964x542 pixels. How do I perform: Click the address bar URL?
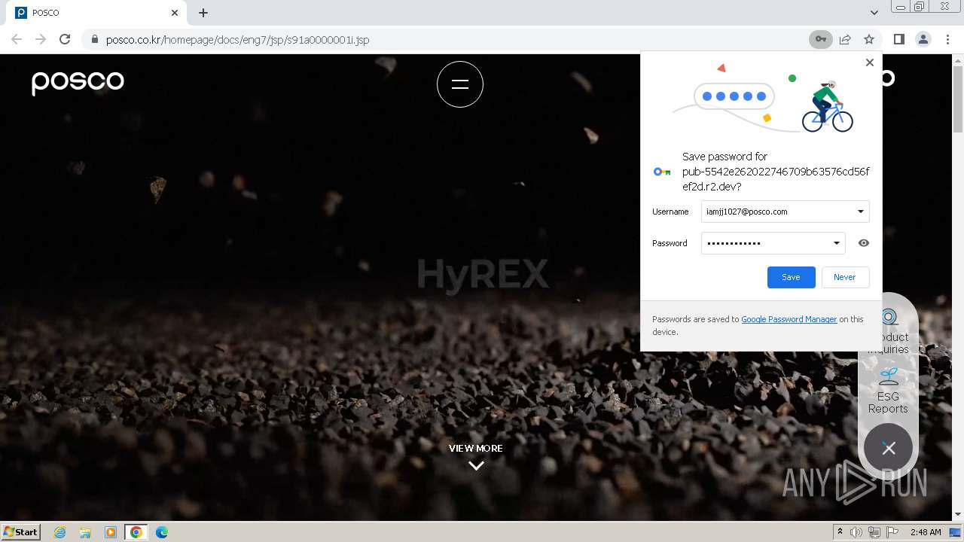(x=237, y=39)
